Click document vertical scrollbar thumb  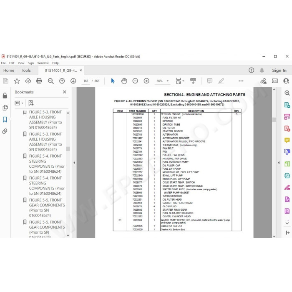274,119
